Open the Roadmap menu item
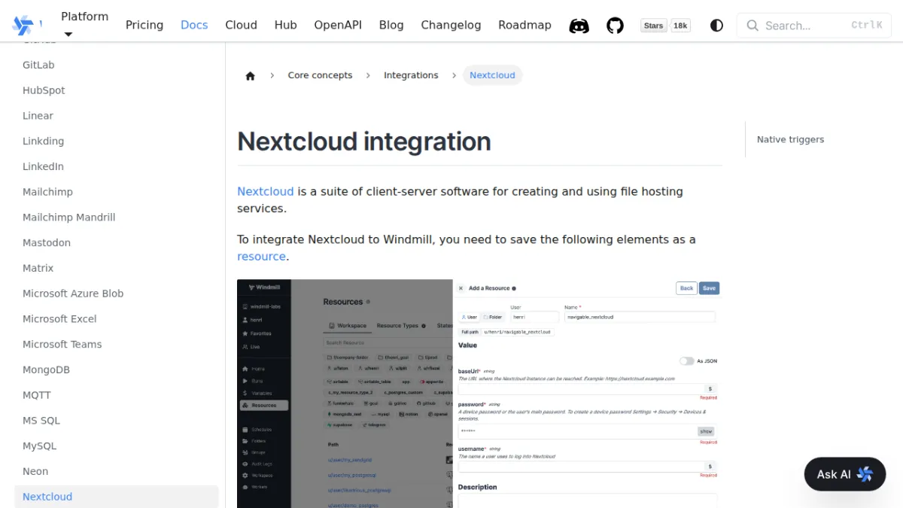Image resolution: width=903 pixels, height=508 pixels. click(524, 25)
